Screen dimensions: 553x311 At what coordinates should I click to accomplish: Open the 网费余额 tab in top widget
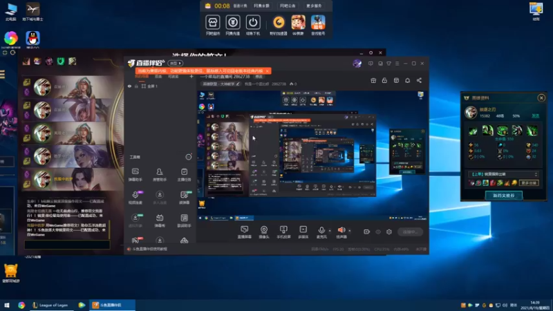[x=262, y=6]
